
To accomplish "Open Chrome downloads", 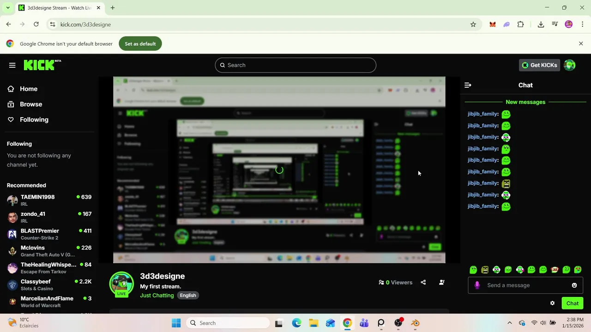I will coord(541,24).
